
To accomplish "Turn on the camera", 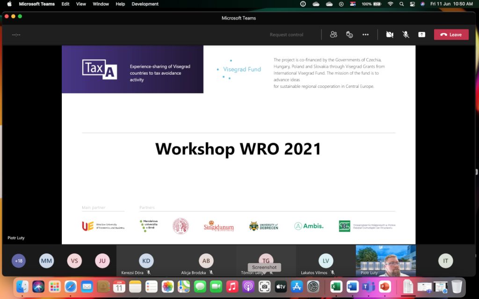I will pyautogui.click(x=390, y=35).
